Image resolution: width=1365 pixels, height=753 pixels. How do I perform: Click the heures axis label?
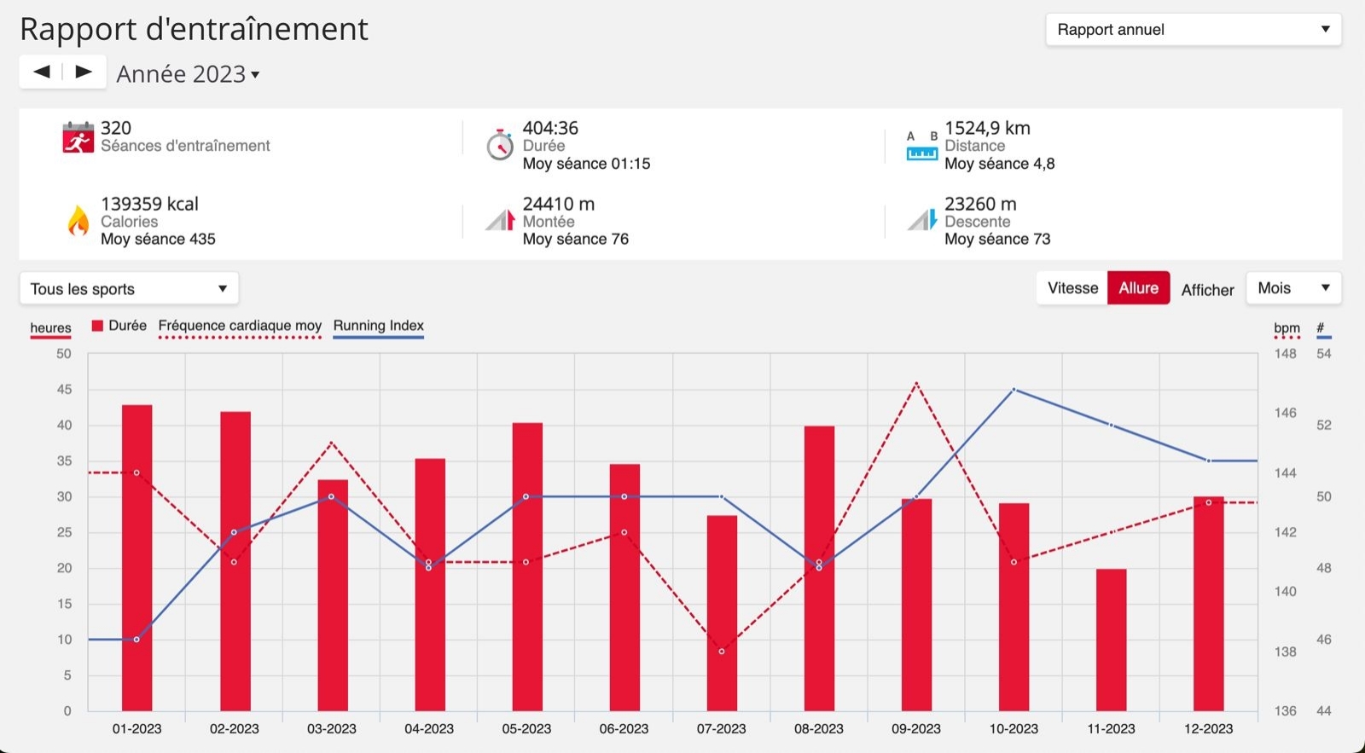tap(50, 328)
